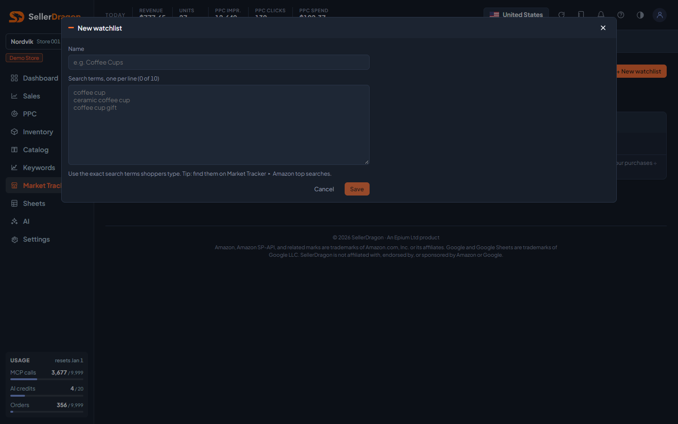Go to Dashboard in the sidebar
Screen dimensions: 678x424
tap(40, 78)
